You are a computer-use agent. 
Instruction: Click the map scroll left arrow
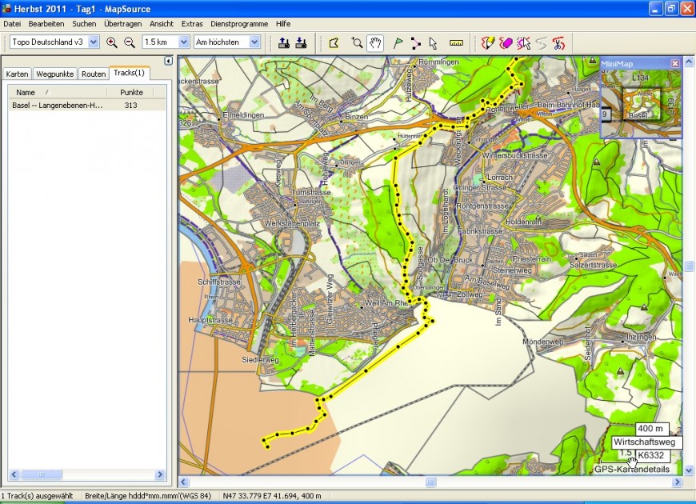(184, 482)
